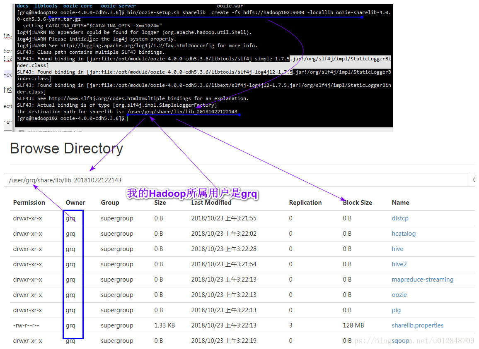Click the Replication column header

point(305,203)
